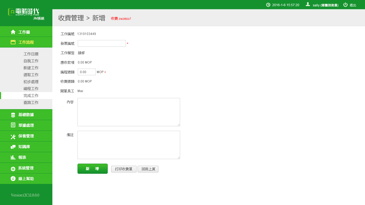Viewport: 365px width, 205px height.
Task: Click the bar chart icon beside 報表
Action: pos(13,157)
